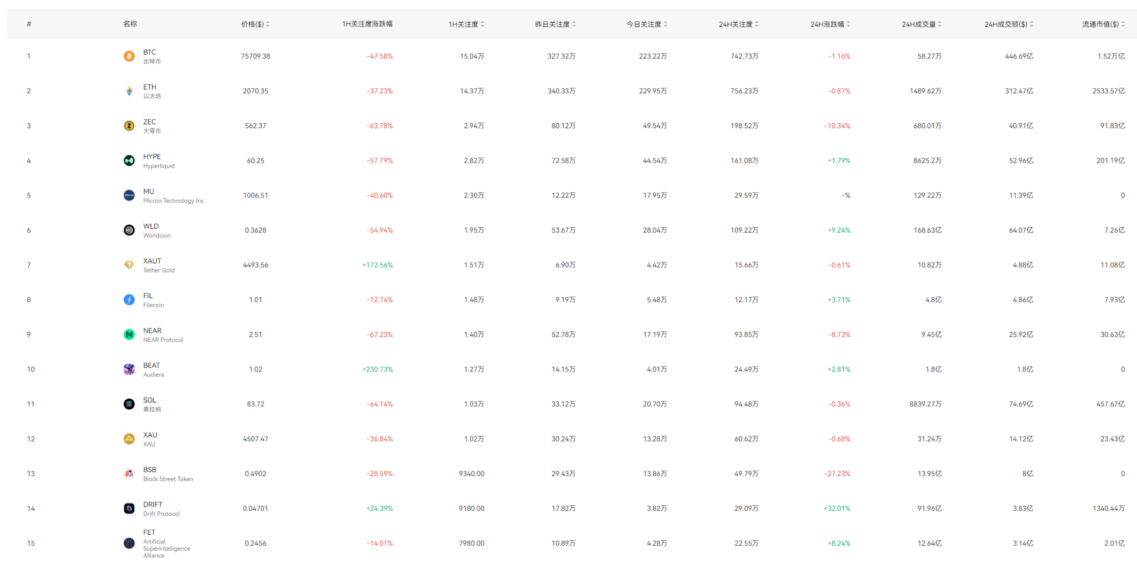
Task: Click MU price 1006.51
Action: 256,195
